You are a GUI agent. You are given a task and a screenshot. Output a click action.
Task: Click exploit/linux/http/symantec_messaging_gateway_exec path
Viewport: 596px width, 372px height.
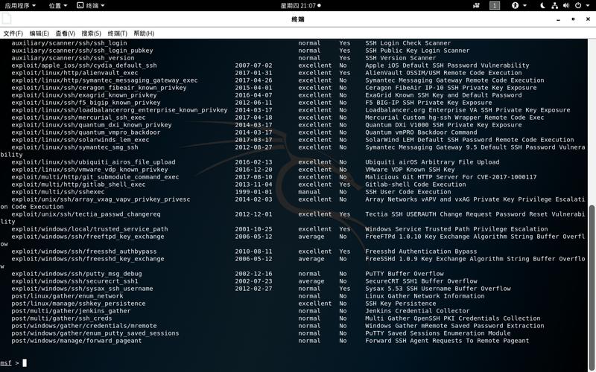[104, 80]
